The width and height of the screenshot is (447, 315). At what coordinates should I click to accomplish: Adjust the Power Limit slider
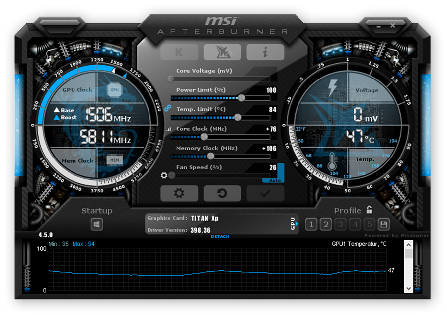(x=240, y=97)
